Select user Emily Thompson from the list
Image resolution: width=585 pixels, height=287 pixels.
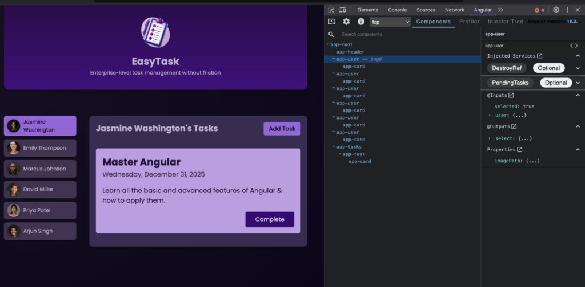point(40,148)
